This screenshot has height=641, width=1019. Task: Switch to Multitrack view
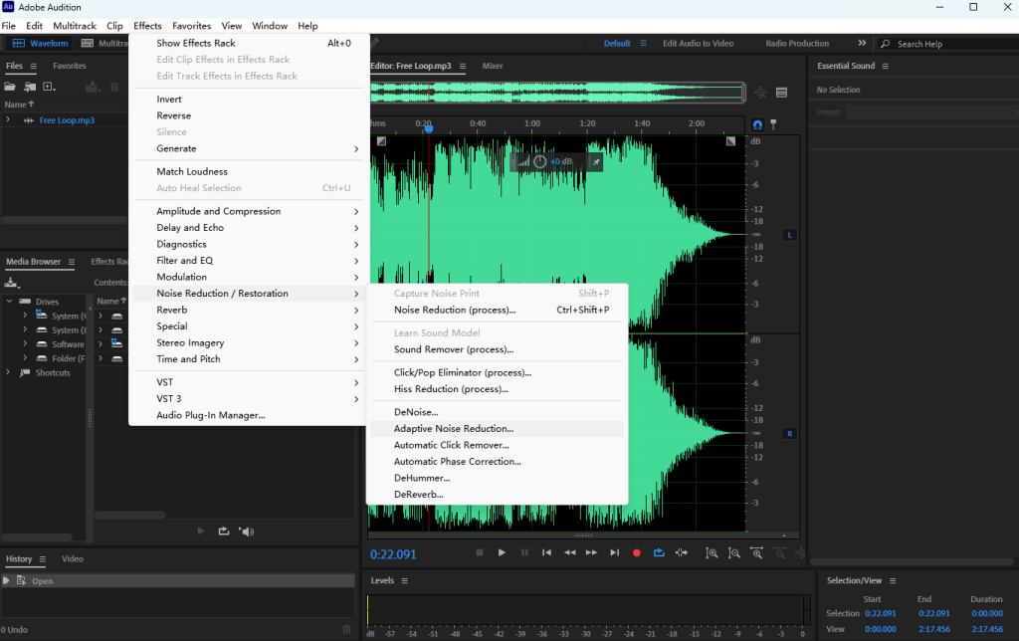tap(104, 44)
